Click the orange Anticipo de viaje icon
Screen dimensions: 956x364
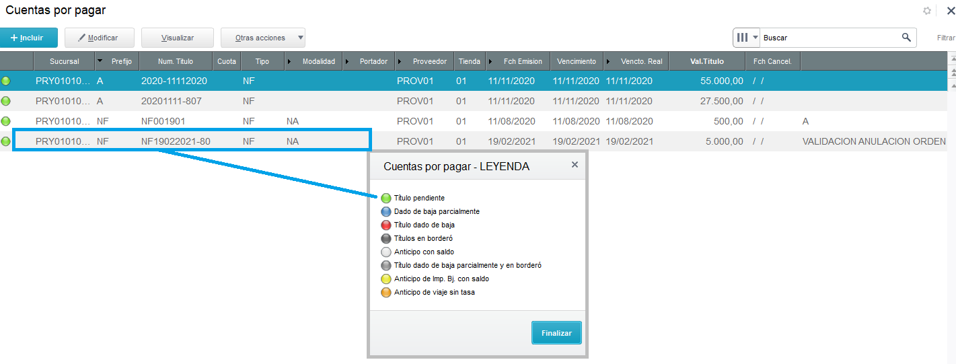385,292
